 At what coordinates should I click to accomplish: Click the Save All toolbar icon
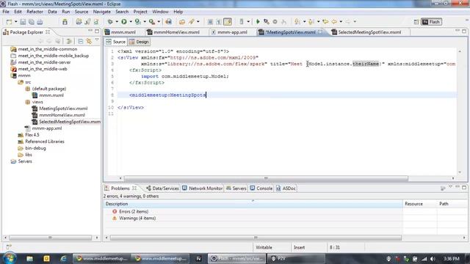pyautogui.click(x=31, y=22)
